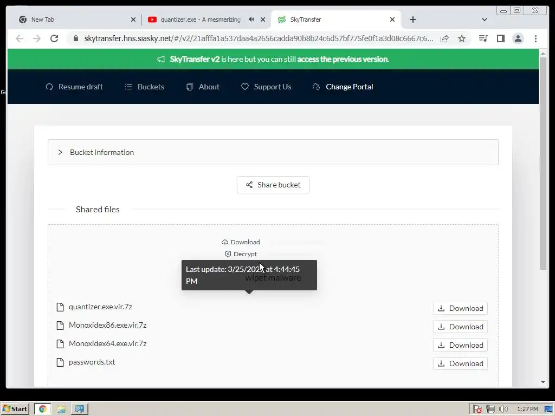
Task: Open the media control icon
Action: point(483,38)
